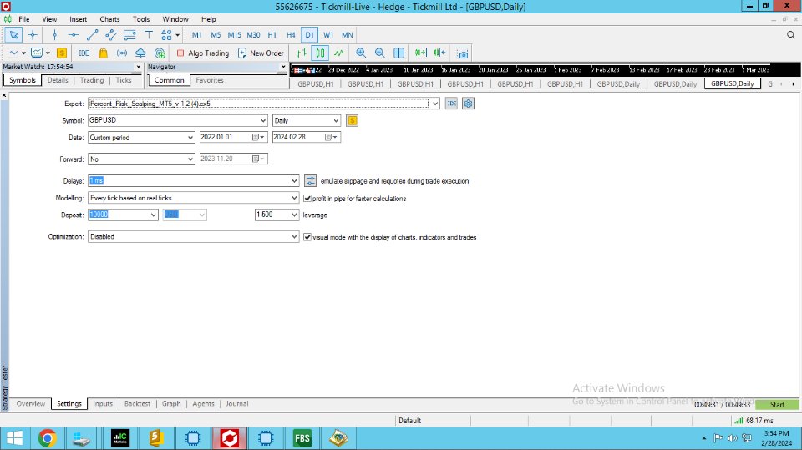
Task: Expand the Forward dropdown
Action: pos(190,159)
